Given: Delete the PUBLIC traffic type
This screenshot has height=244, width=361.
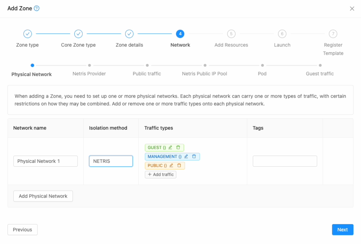Looking at the screenshot, I should pyautogui.click(x=179, y=165).
